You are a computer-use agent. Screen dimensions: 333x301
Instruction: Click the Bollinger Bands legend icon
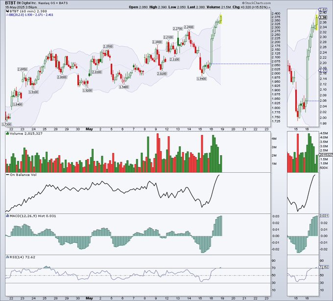coord(7,15)
